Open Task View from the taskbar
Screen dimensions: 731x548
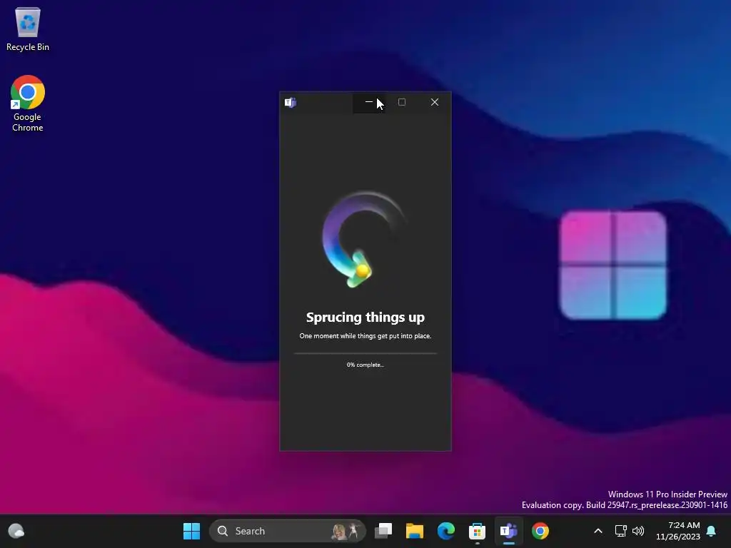[x=383, y=531]
